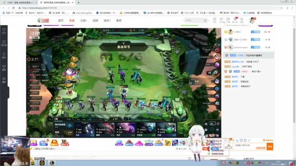Buy the first champion card in shop
The image size is (296, 166).
click(85, 129)
